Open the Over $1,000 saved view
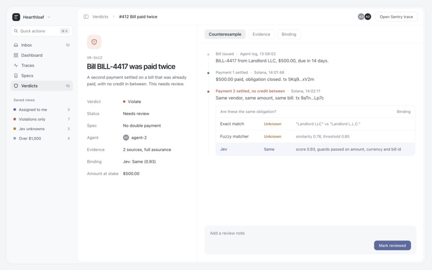The image size is (432, 270). [x=42, y=138]
